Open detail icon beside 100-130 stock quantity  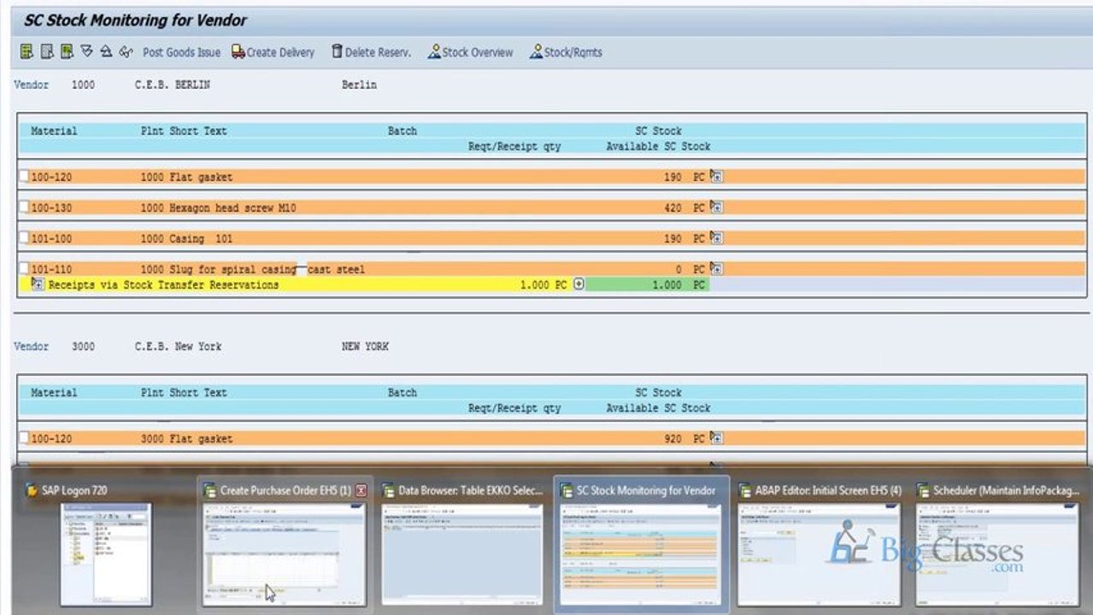[x=716, y=207]
